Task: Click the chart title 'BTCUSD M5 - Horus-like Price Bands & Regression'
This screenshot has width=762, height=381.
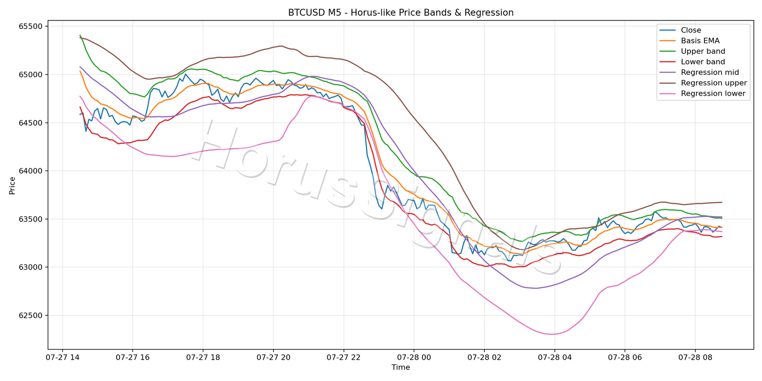Action: (x=401, y=13)
